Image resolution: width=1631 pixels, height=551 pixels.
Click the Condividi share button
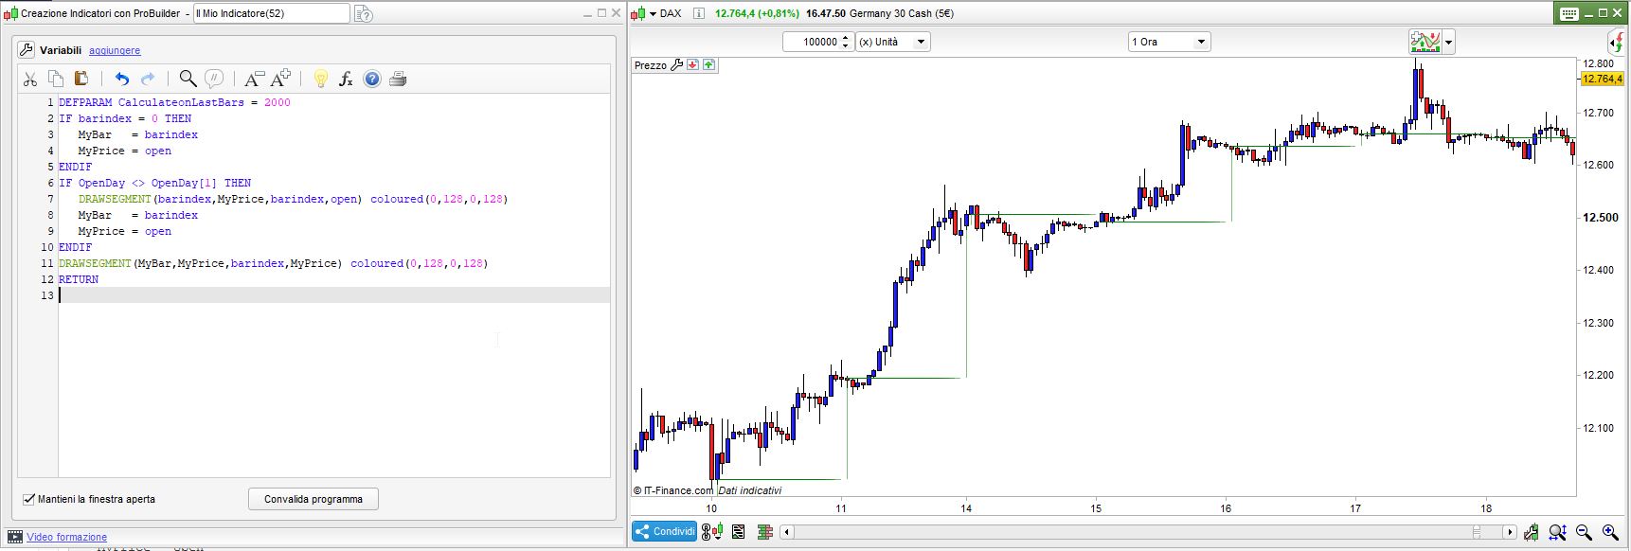click(665, 532)
